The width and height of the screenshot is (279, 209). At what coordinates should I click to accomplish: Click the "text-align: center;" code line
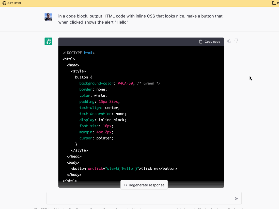99,108
